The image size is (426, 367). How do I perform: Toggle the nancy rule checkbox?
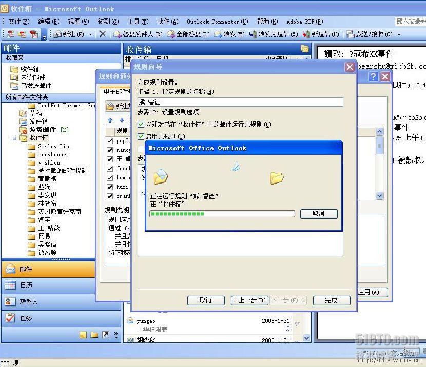click(110, 150)
